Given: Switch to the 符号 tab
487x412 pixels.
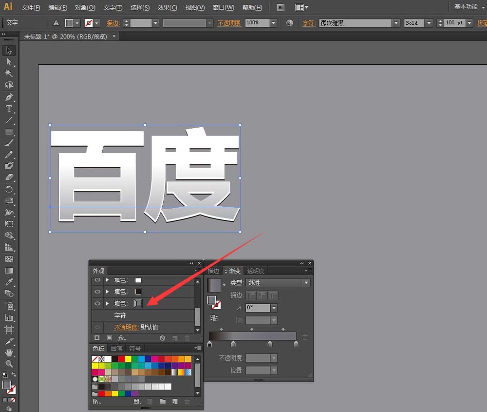Looking at the screenshot, I should click(x=135, y=348).
